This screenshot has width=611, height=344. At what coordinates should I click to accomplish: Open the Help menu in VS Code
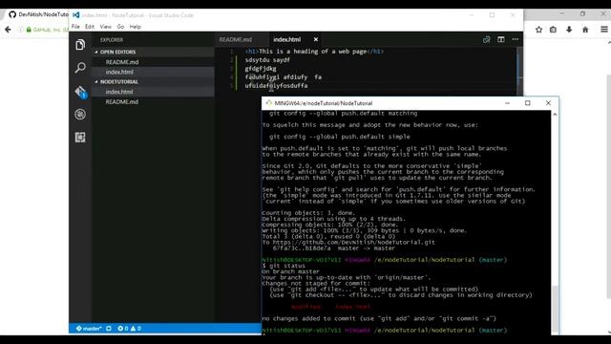[x=136, y=27]
